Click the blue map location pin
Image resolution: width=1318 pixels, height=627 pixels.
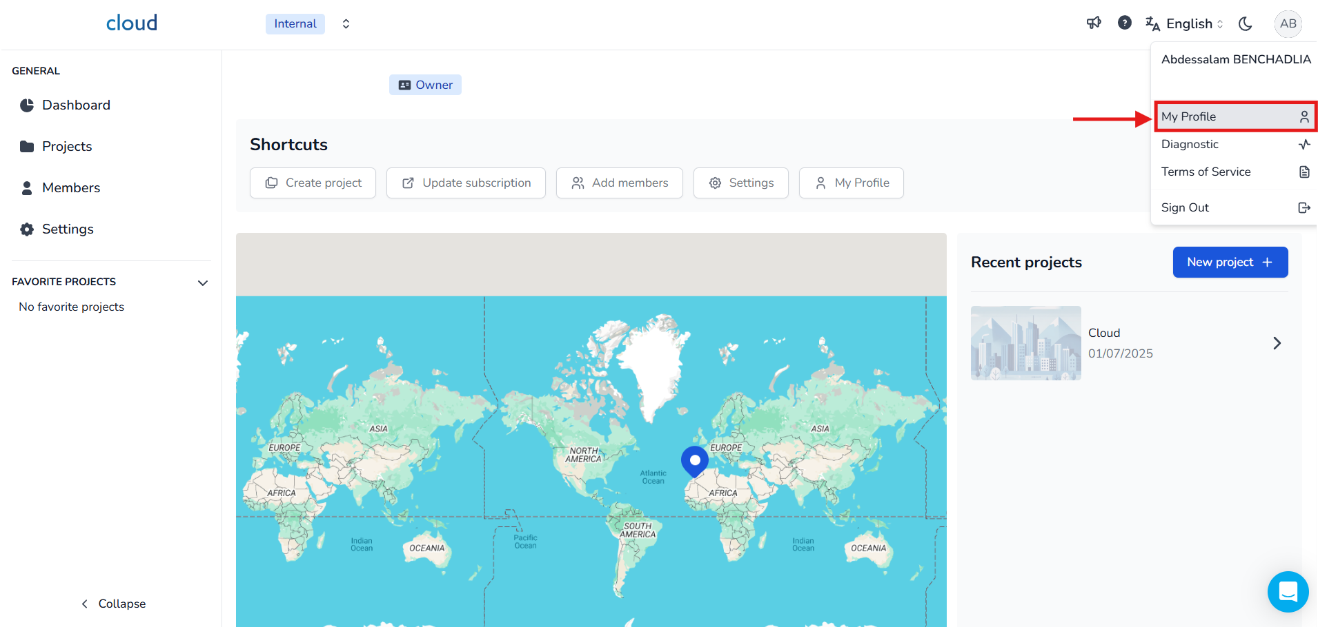(x=694, y=461)
